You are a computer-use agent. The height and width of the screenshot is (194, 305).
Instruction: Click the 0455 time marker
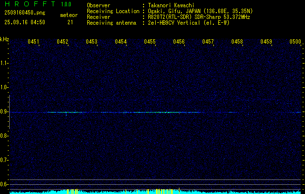pos(150,42)
